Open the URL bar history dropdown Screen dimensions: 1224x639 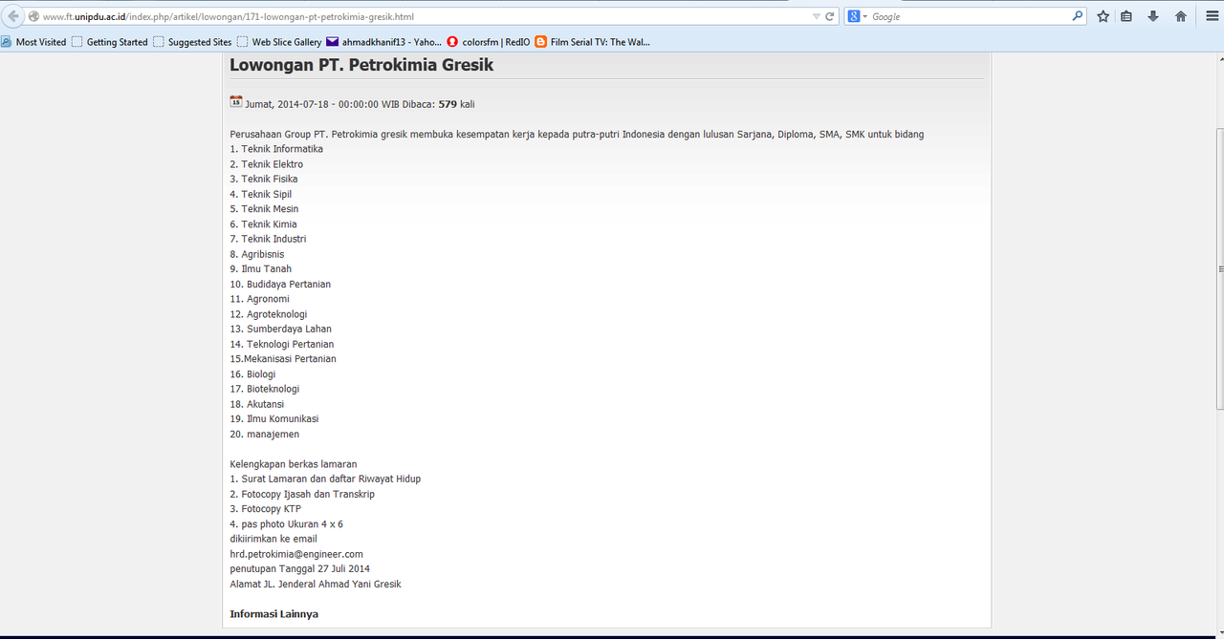(x=816, y=16)
